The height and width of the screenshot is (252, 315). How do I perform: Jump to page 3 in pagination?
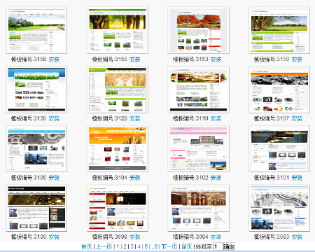pos(132,246)
